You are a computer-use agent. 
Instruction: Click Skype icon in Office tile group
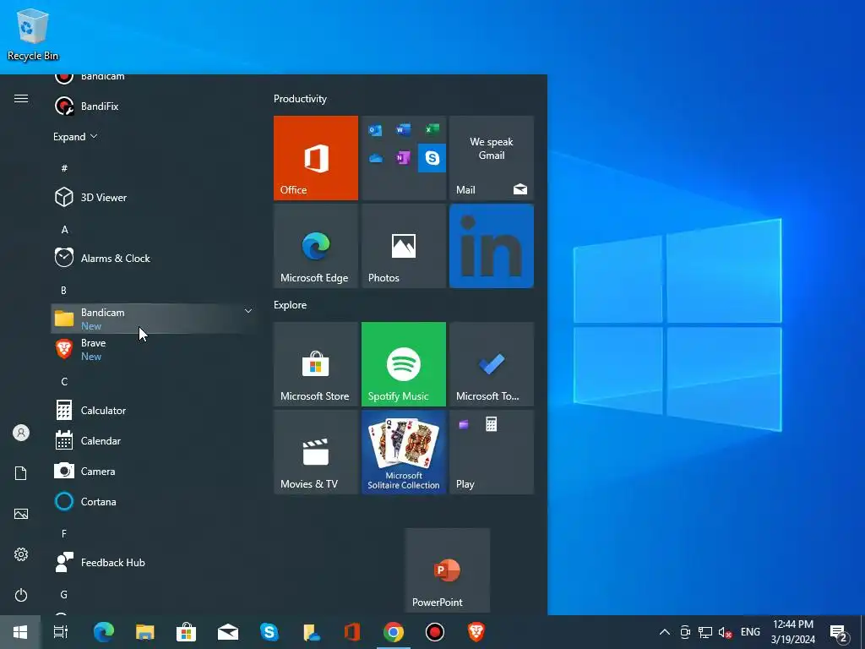pos(432,158)
